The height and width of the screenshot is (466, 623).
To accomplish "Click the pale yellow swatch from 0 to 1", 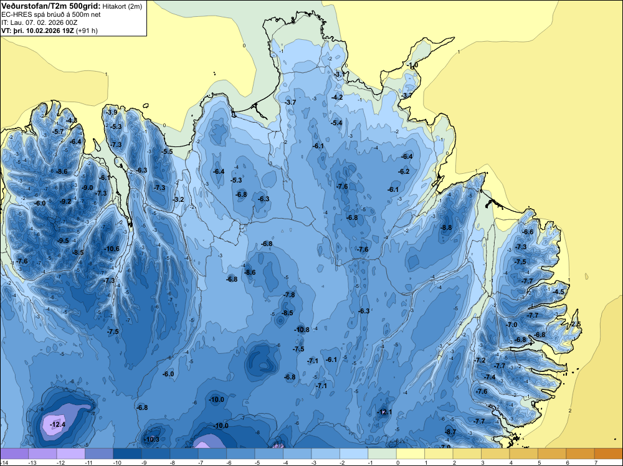I will 411,454.
